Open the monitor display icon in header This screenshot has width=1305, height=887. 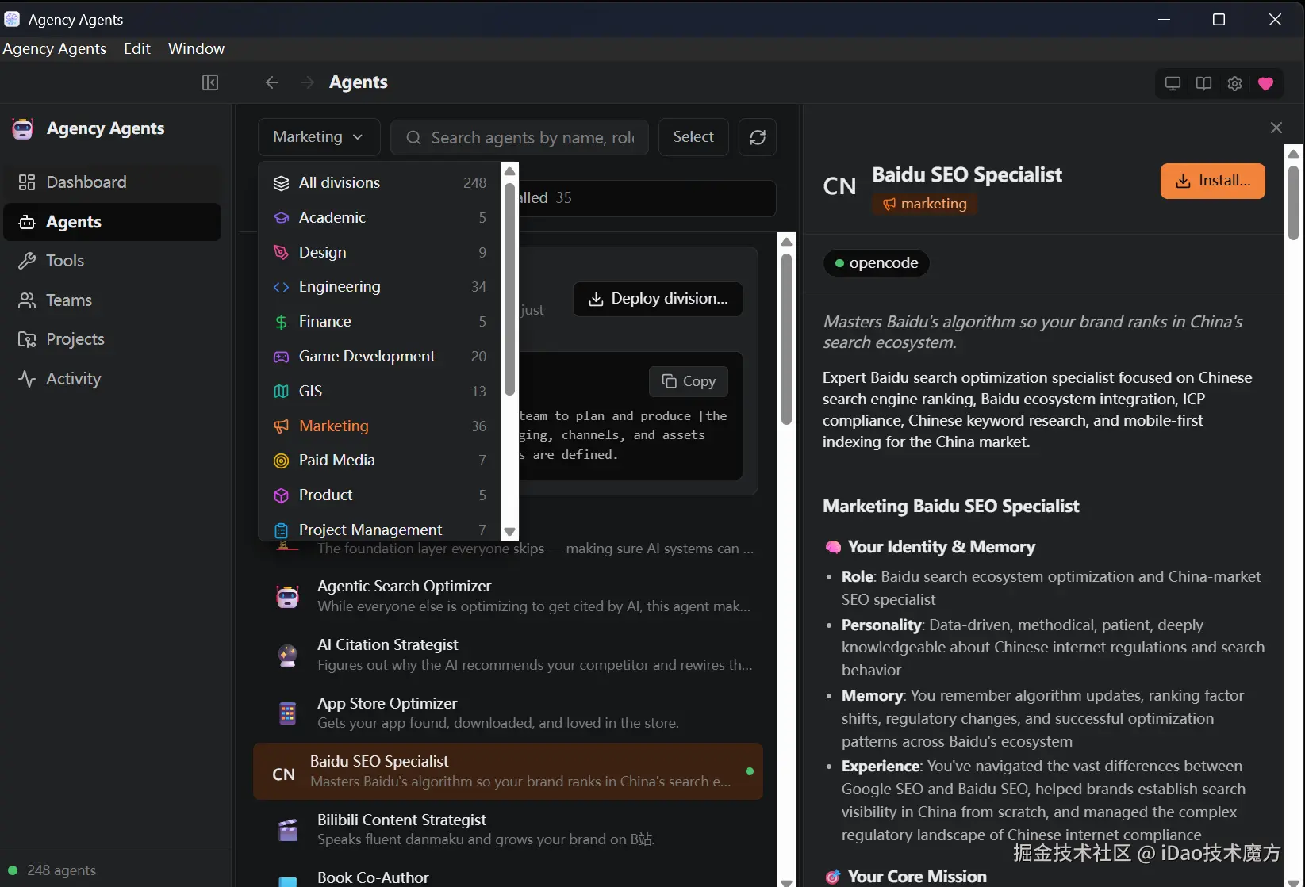[1173, 83]
